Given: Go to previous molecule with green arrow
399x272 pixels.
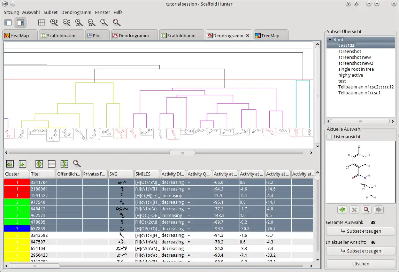Looking at the screenshot, I should tap(343, 210).
